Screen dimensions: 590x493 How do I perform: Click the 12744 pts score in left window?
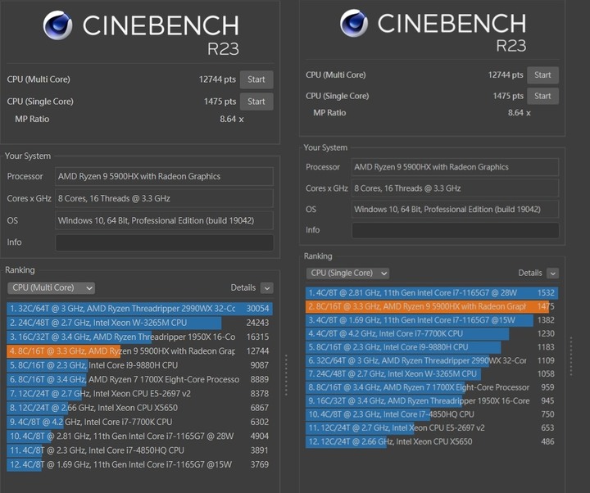[x=217, y=79]
